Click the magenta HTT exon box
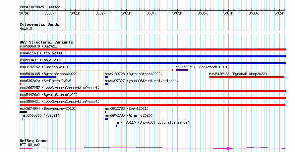 point(228,149)
